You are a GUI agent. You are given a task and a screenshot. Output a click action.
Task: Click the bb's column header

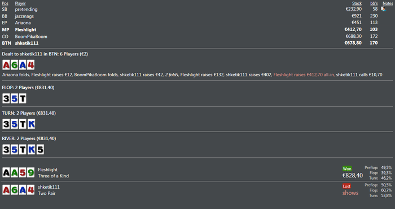click(374, 3)
